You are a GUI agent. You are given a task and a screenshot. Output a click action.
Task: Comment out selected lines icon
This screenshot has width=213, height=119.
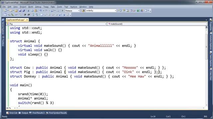tap(33, 15)
